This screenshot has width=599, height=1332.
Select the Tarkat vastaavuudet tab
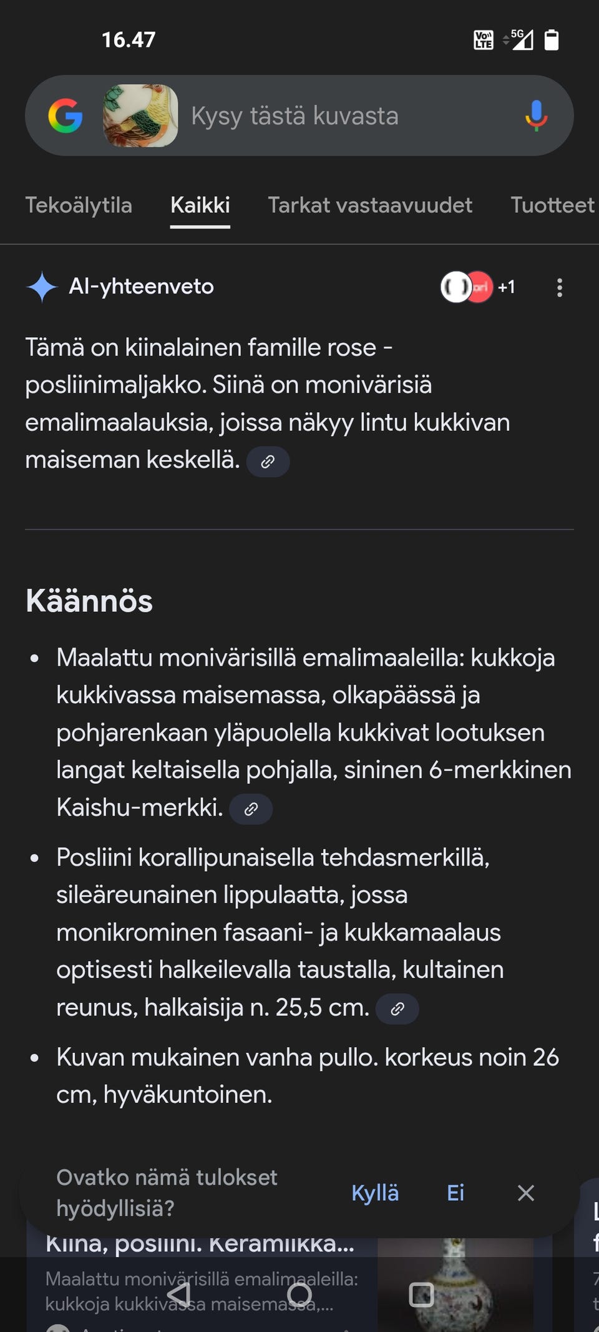coord(370,205)
